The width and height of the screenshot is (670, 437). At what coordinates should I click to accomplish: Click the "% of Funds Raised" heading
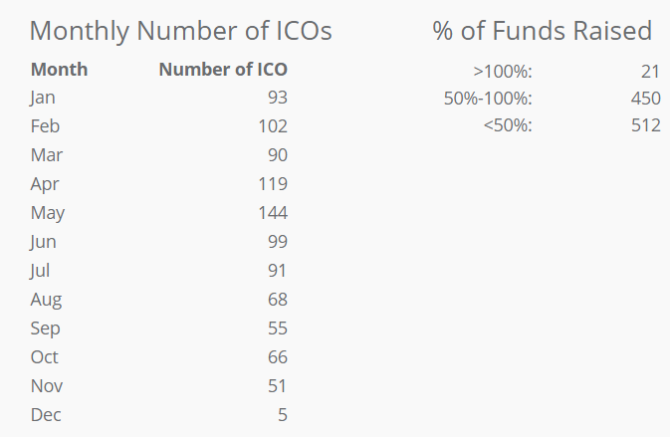point(542,31)
